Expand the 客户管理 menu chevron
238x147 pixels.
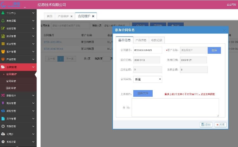[x=33, y=52]
